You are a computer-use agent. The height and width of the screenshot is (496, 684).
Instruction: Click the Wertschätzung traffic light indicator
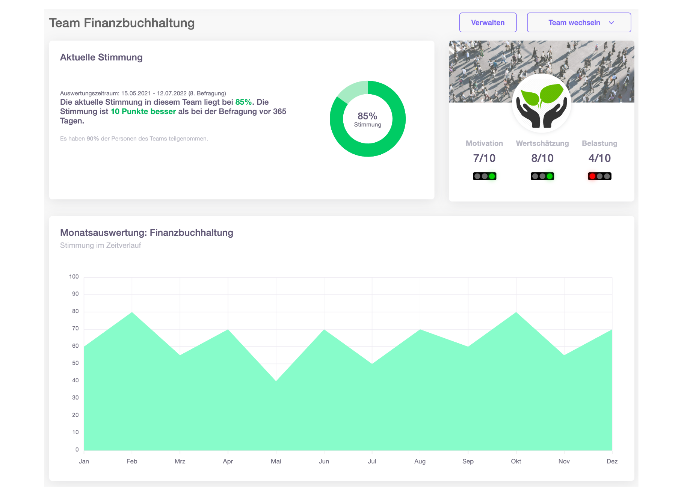point(542,176)
